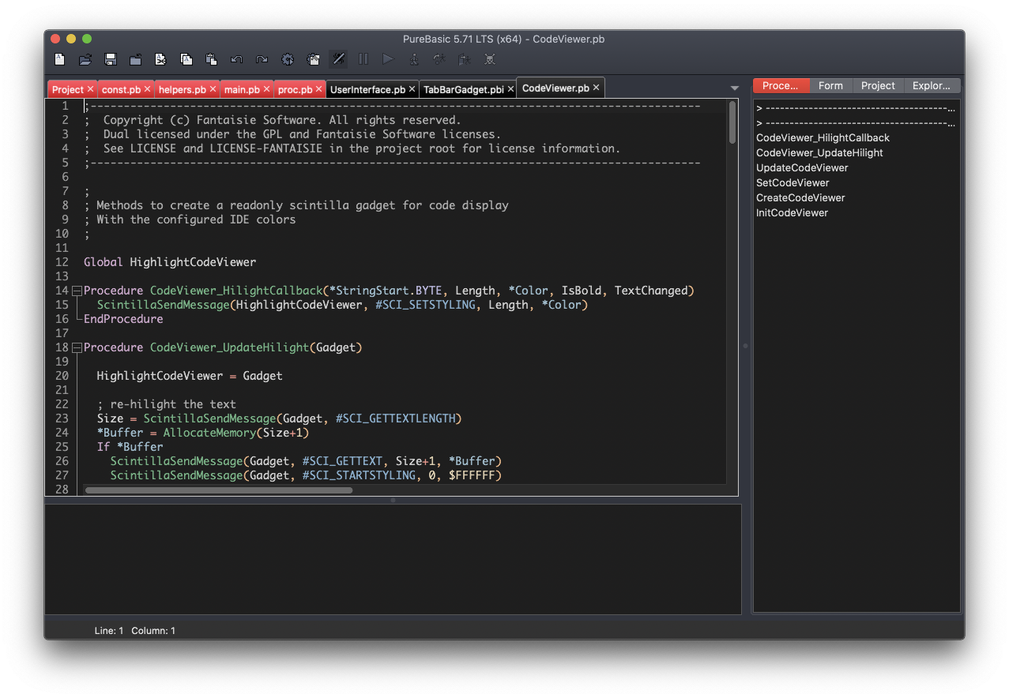1009x698 pixels.
Task: Close the main.pb tab
Action: (x=267, y=89)
